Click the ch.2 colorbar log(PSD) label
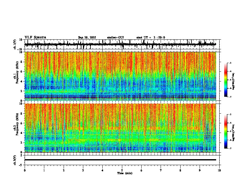The height and width of the screenshot is (191, 247). [x=234, y=133]
